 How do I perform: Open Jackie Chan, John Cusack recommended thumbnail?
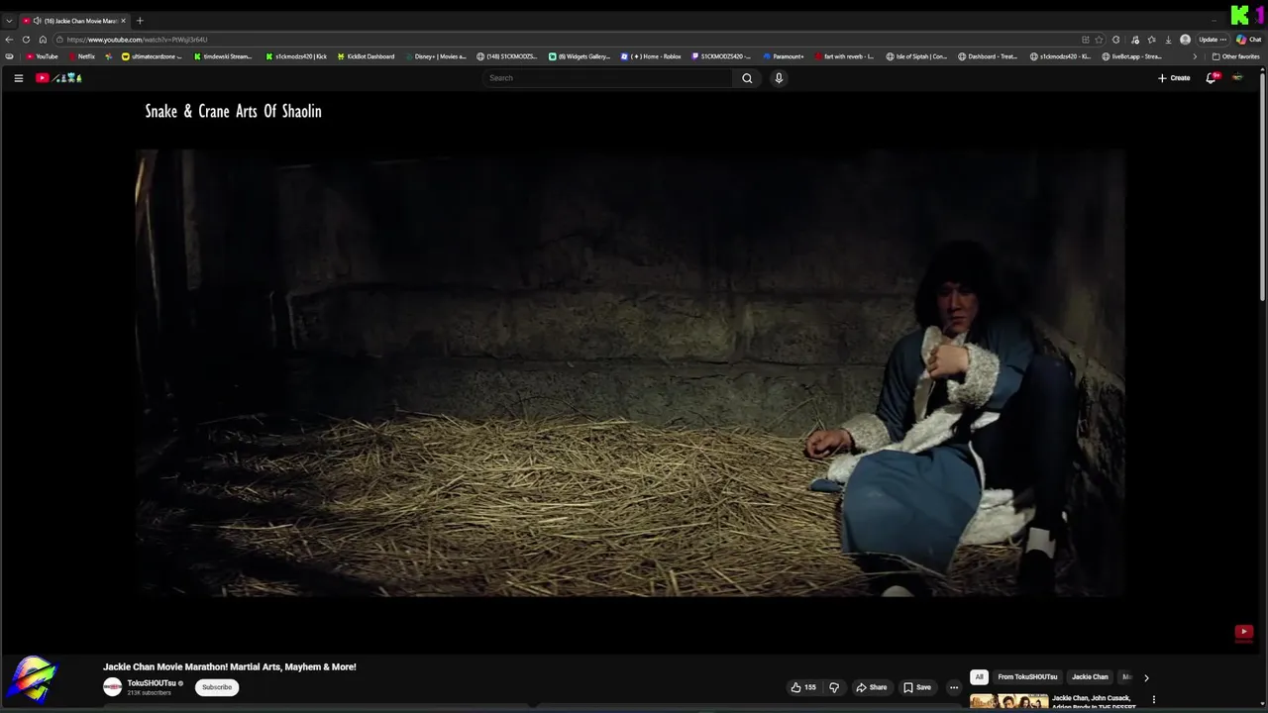[1008, 702]
